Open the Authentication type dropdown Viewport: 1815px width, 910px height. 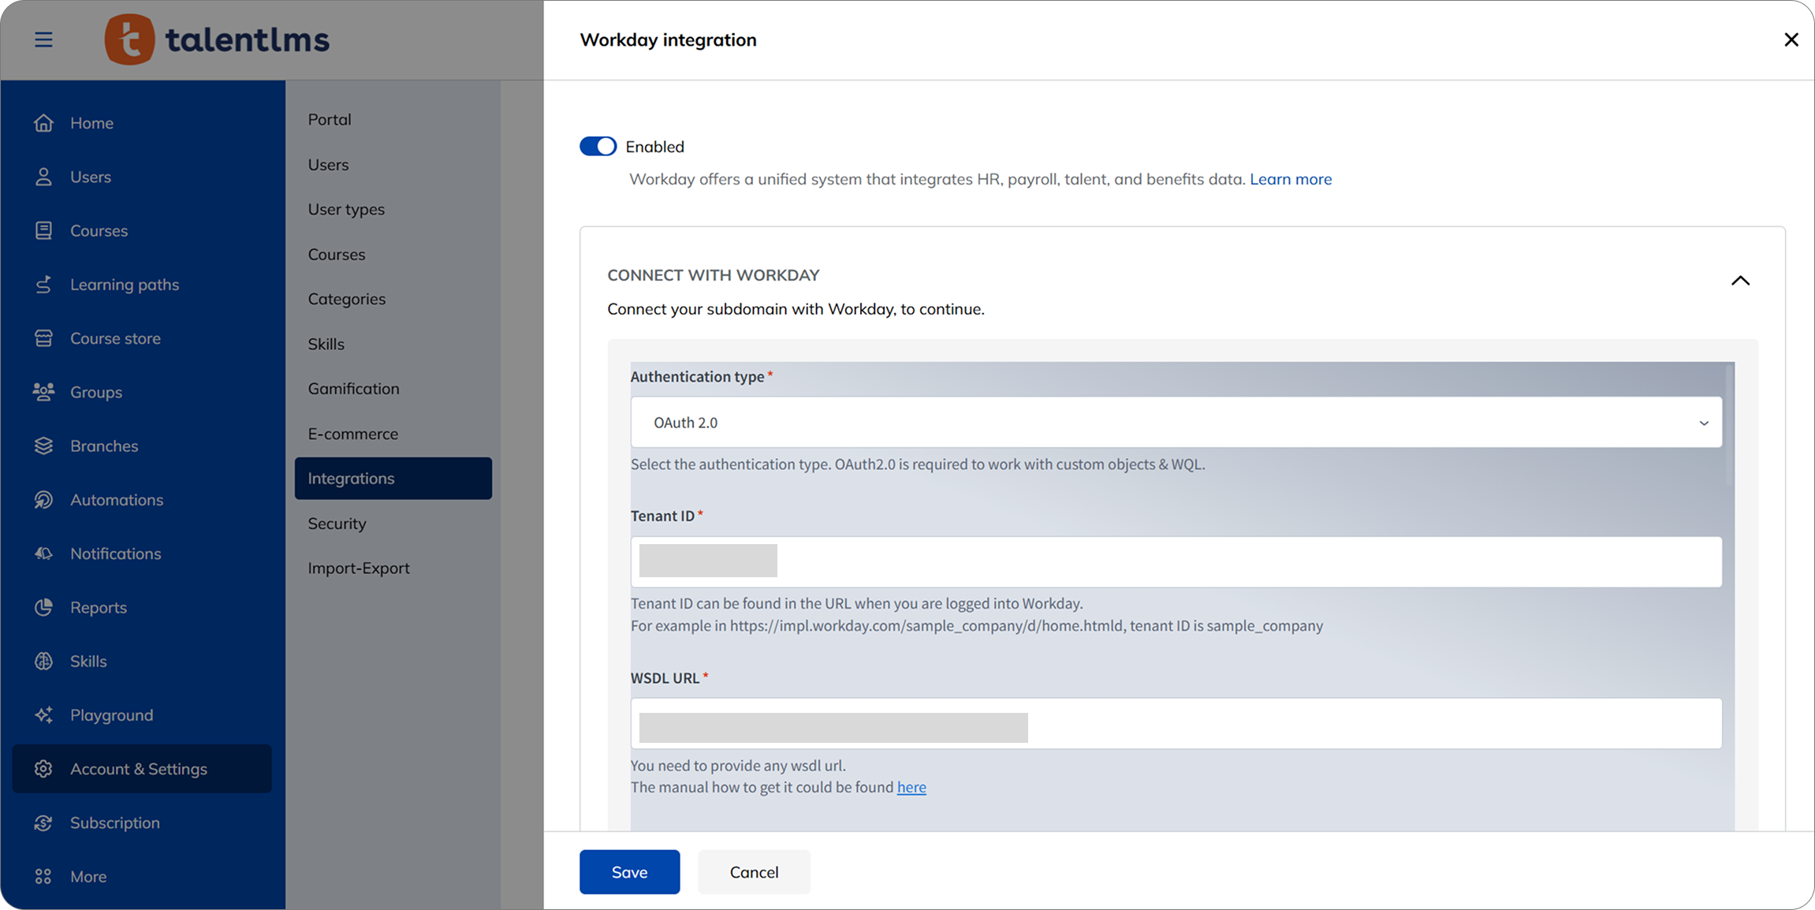tap(1176, 423)
